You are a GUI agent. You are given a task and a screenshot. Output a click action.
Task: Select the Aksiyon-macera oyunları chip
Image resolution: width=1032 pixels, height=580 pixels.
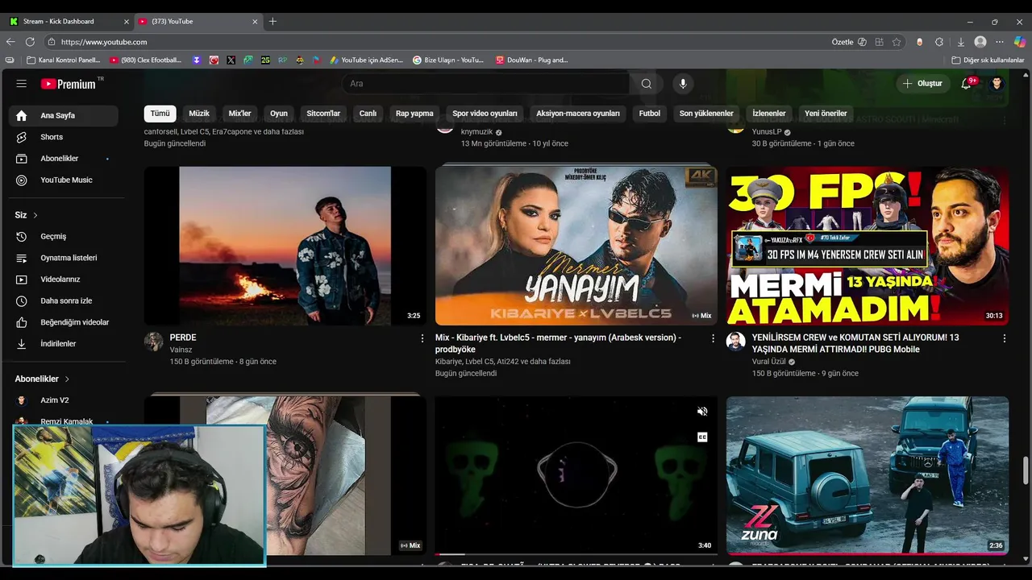click(x=578, y=114)
